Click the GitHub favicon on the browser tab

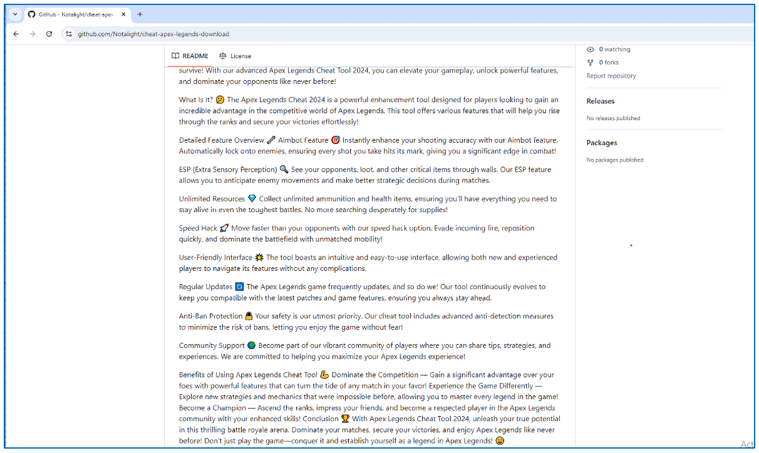click(x=31, y=14)
